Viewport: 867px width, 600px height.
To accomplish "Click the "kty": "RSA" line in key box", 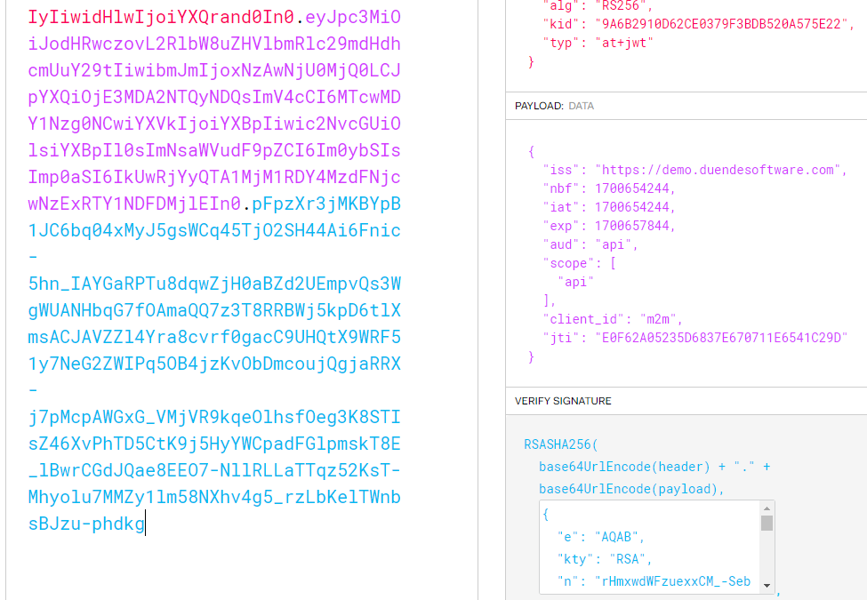I will tap(605, 559).
